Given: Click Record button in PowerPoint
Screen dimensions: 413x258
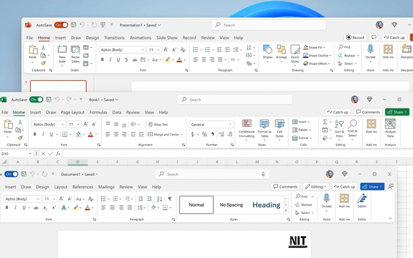Looking at the screenshot, I should (x=355, y=37).
